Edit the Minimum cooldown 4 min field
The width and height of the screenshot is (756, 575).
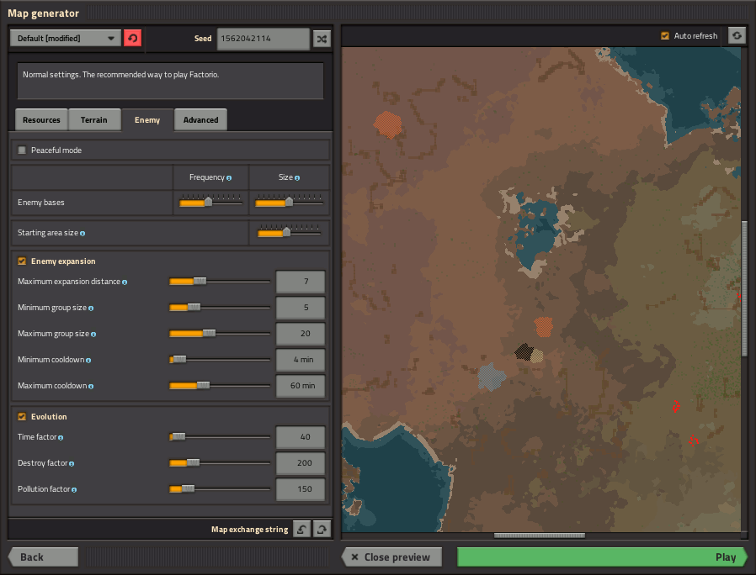click(301, 360)
